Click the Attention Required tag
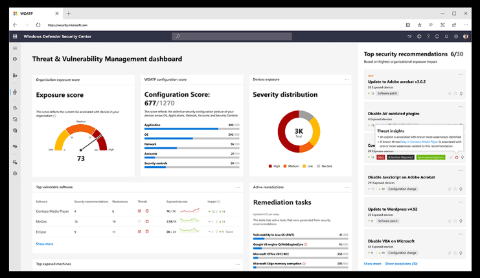Image resolution: width=480 pixels, height=278 pixels. [401, 157]
